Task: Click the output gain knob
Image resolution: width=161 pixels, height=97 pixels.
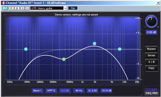Action: pos(151,21)
